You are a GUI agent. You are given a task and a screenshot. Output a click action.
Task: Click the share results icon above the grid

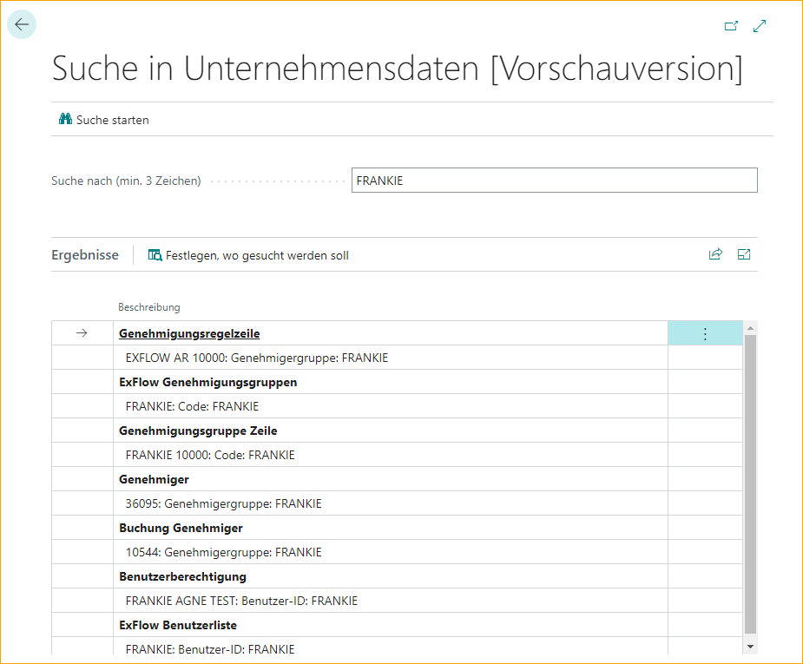coord(715,253)
